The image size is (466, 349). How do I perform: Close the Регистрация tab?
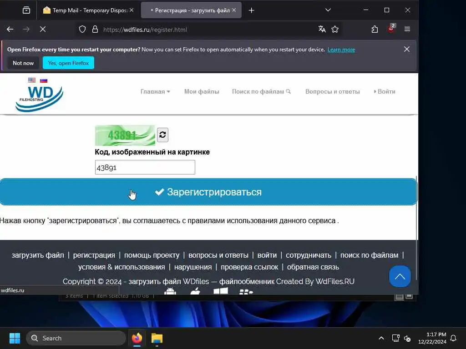pyautogui.click(x=234, y=10)
